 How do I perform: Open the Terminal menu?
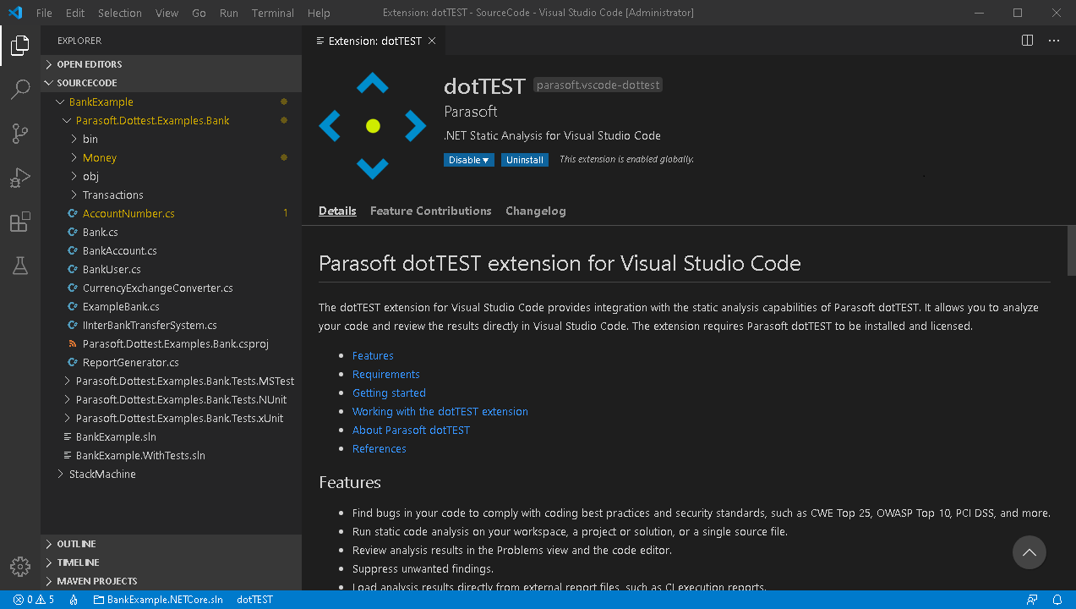tap(272, 13)
